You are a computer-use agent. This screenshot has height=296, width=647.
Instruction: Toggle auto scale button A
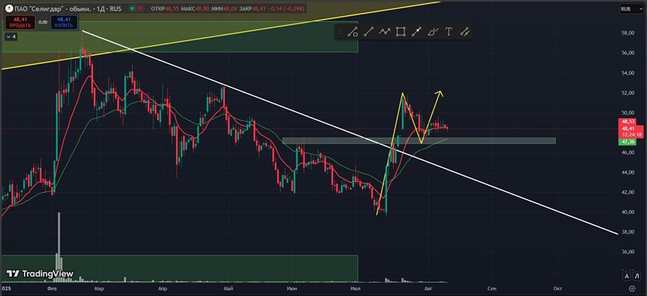pyautogui.click(x=627, y=276)
